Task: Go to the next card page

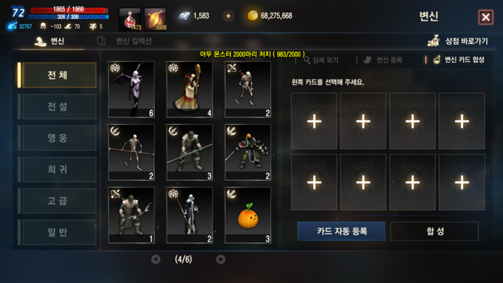Action: click(221, 259)
